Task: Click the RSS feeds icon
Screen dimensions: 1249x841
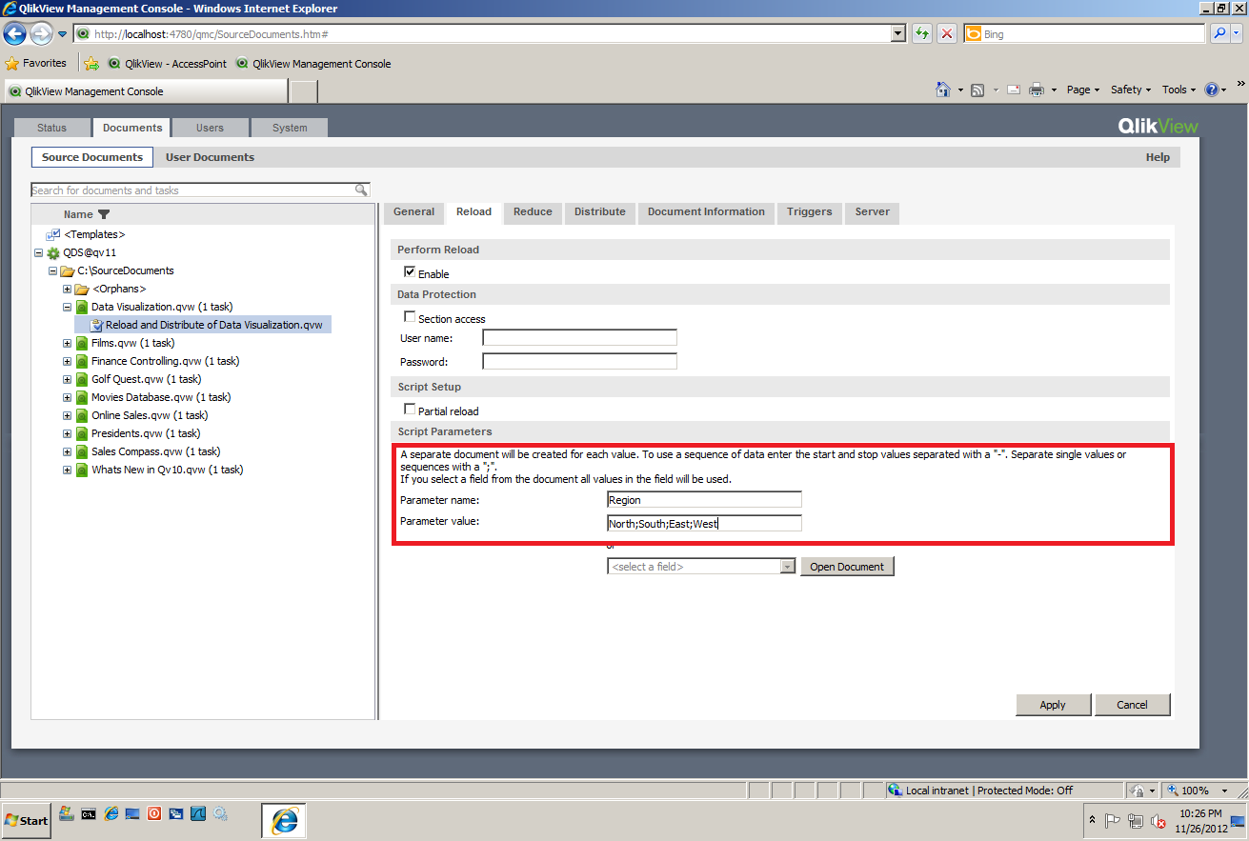Action: click(x=977, y=90)
